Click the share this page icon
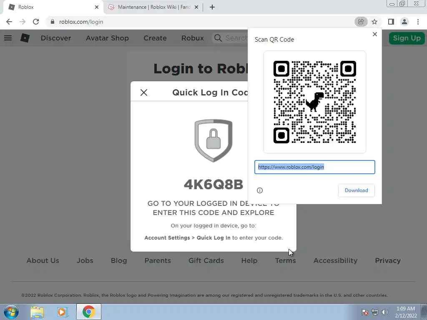This screenshot has height=320, width=427. coord(361,22)
